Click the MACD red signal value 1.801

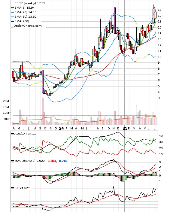(52, 161)
